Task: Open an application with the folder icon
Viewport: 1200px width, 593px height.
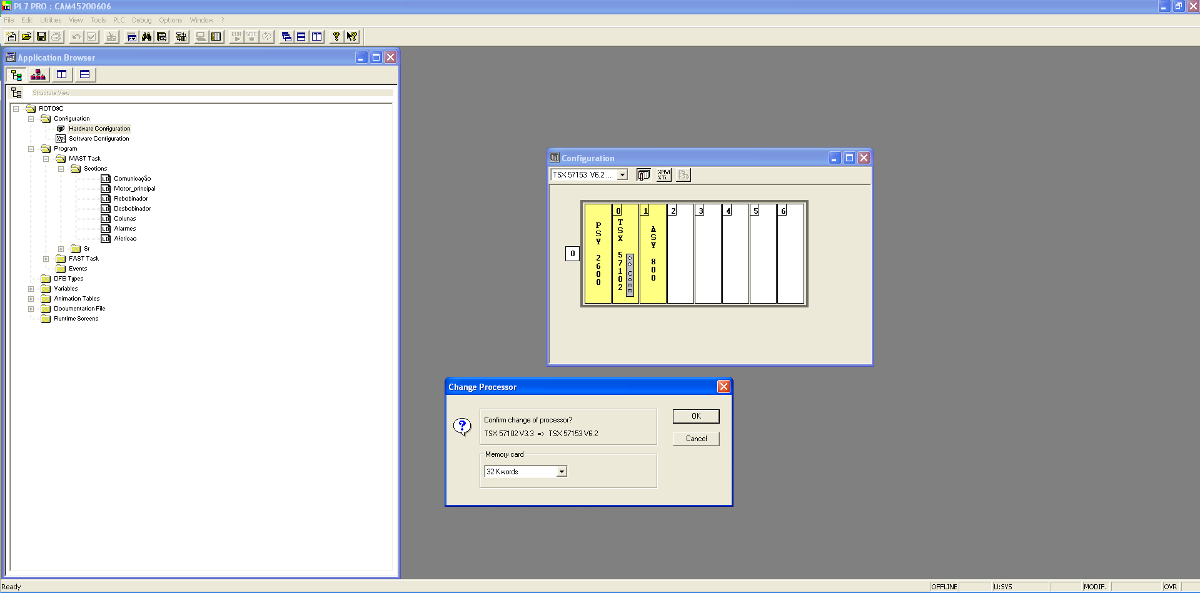Action: tap(26, 36)
